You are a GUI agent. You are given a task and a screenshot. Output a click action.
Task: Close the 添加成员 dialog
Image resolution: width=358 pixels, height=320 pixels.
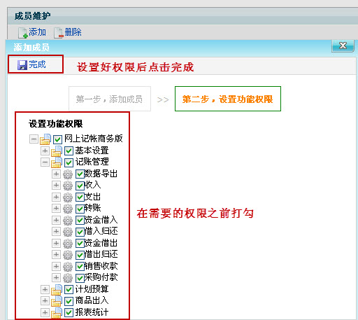pos(343,46)
